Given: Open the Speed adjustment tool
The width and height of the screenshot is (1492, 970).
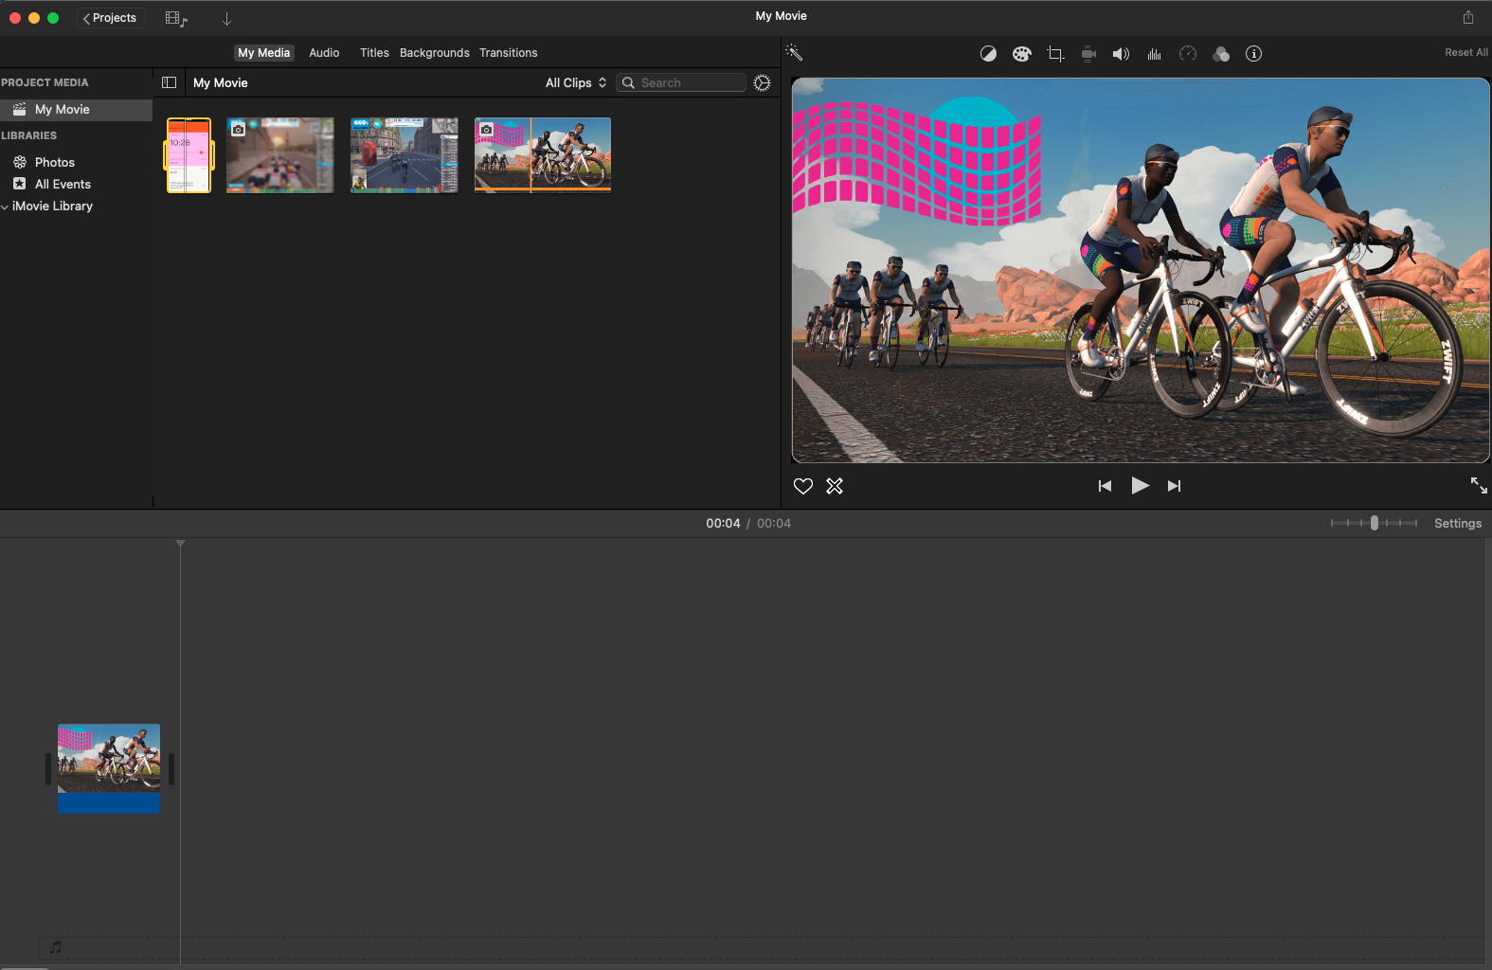Looking at the screenshot, I should [x=1187, y=54].
